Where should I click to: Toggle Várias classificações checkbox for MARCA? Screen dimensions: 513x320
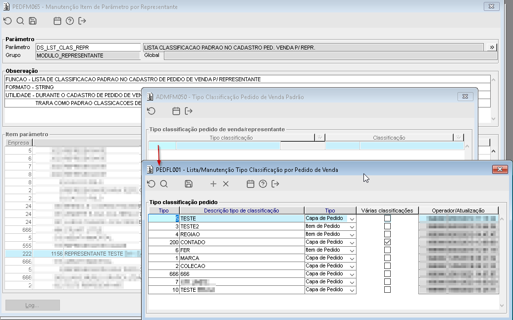pos(387,258)
